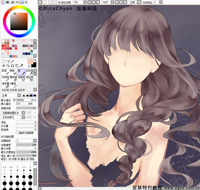
Task: Click the 正常 view mode button in the toolbar
Action: 132,2
